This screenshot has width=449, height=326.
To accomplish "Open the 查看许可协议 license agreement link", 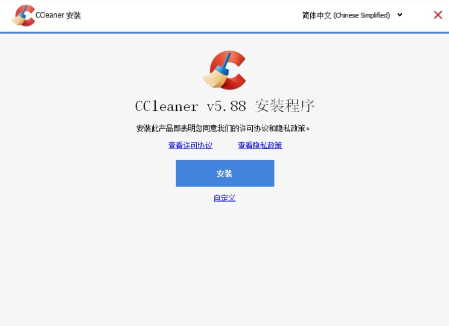I will point(190,145).
